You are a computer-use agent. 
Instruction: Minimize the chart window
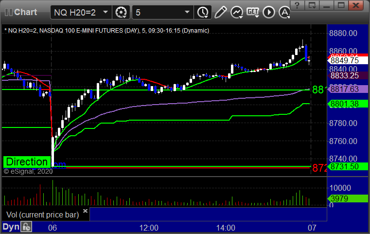coord(326,5)
